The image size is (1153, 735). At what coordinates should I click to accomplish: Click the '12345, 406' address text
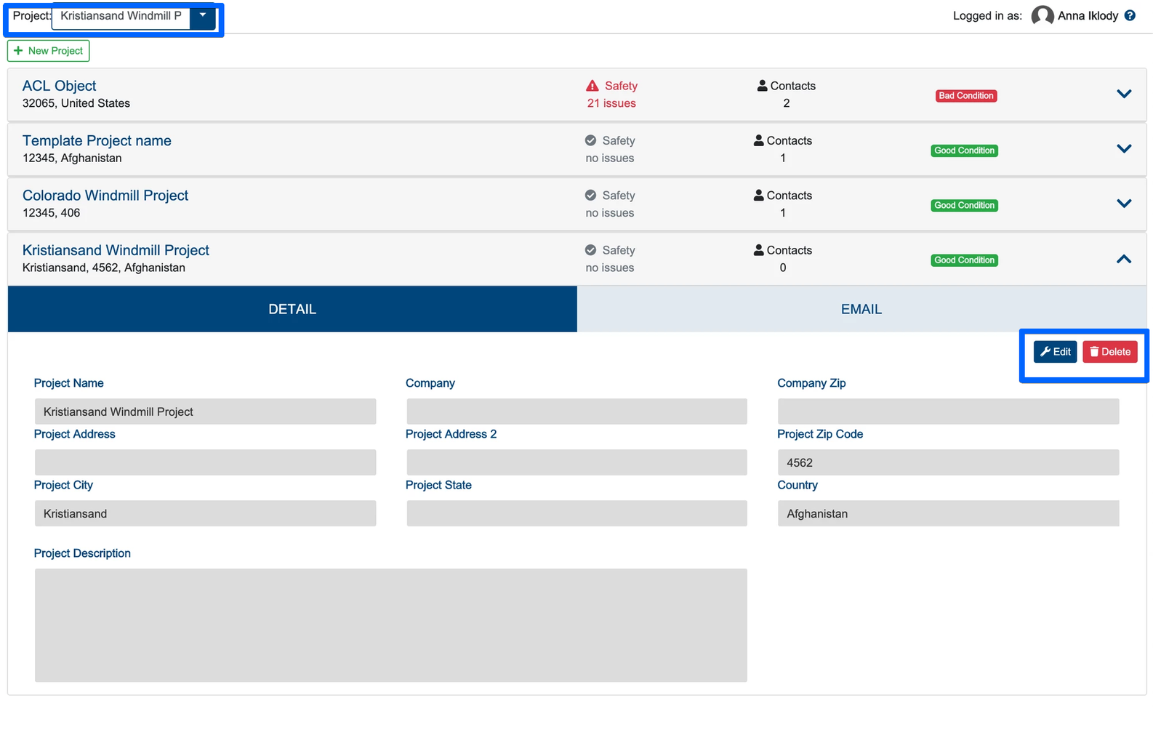[52, 213]
